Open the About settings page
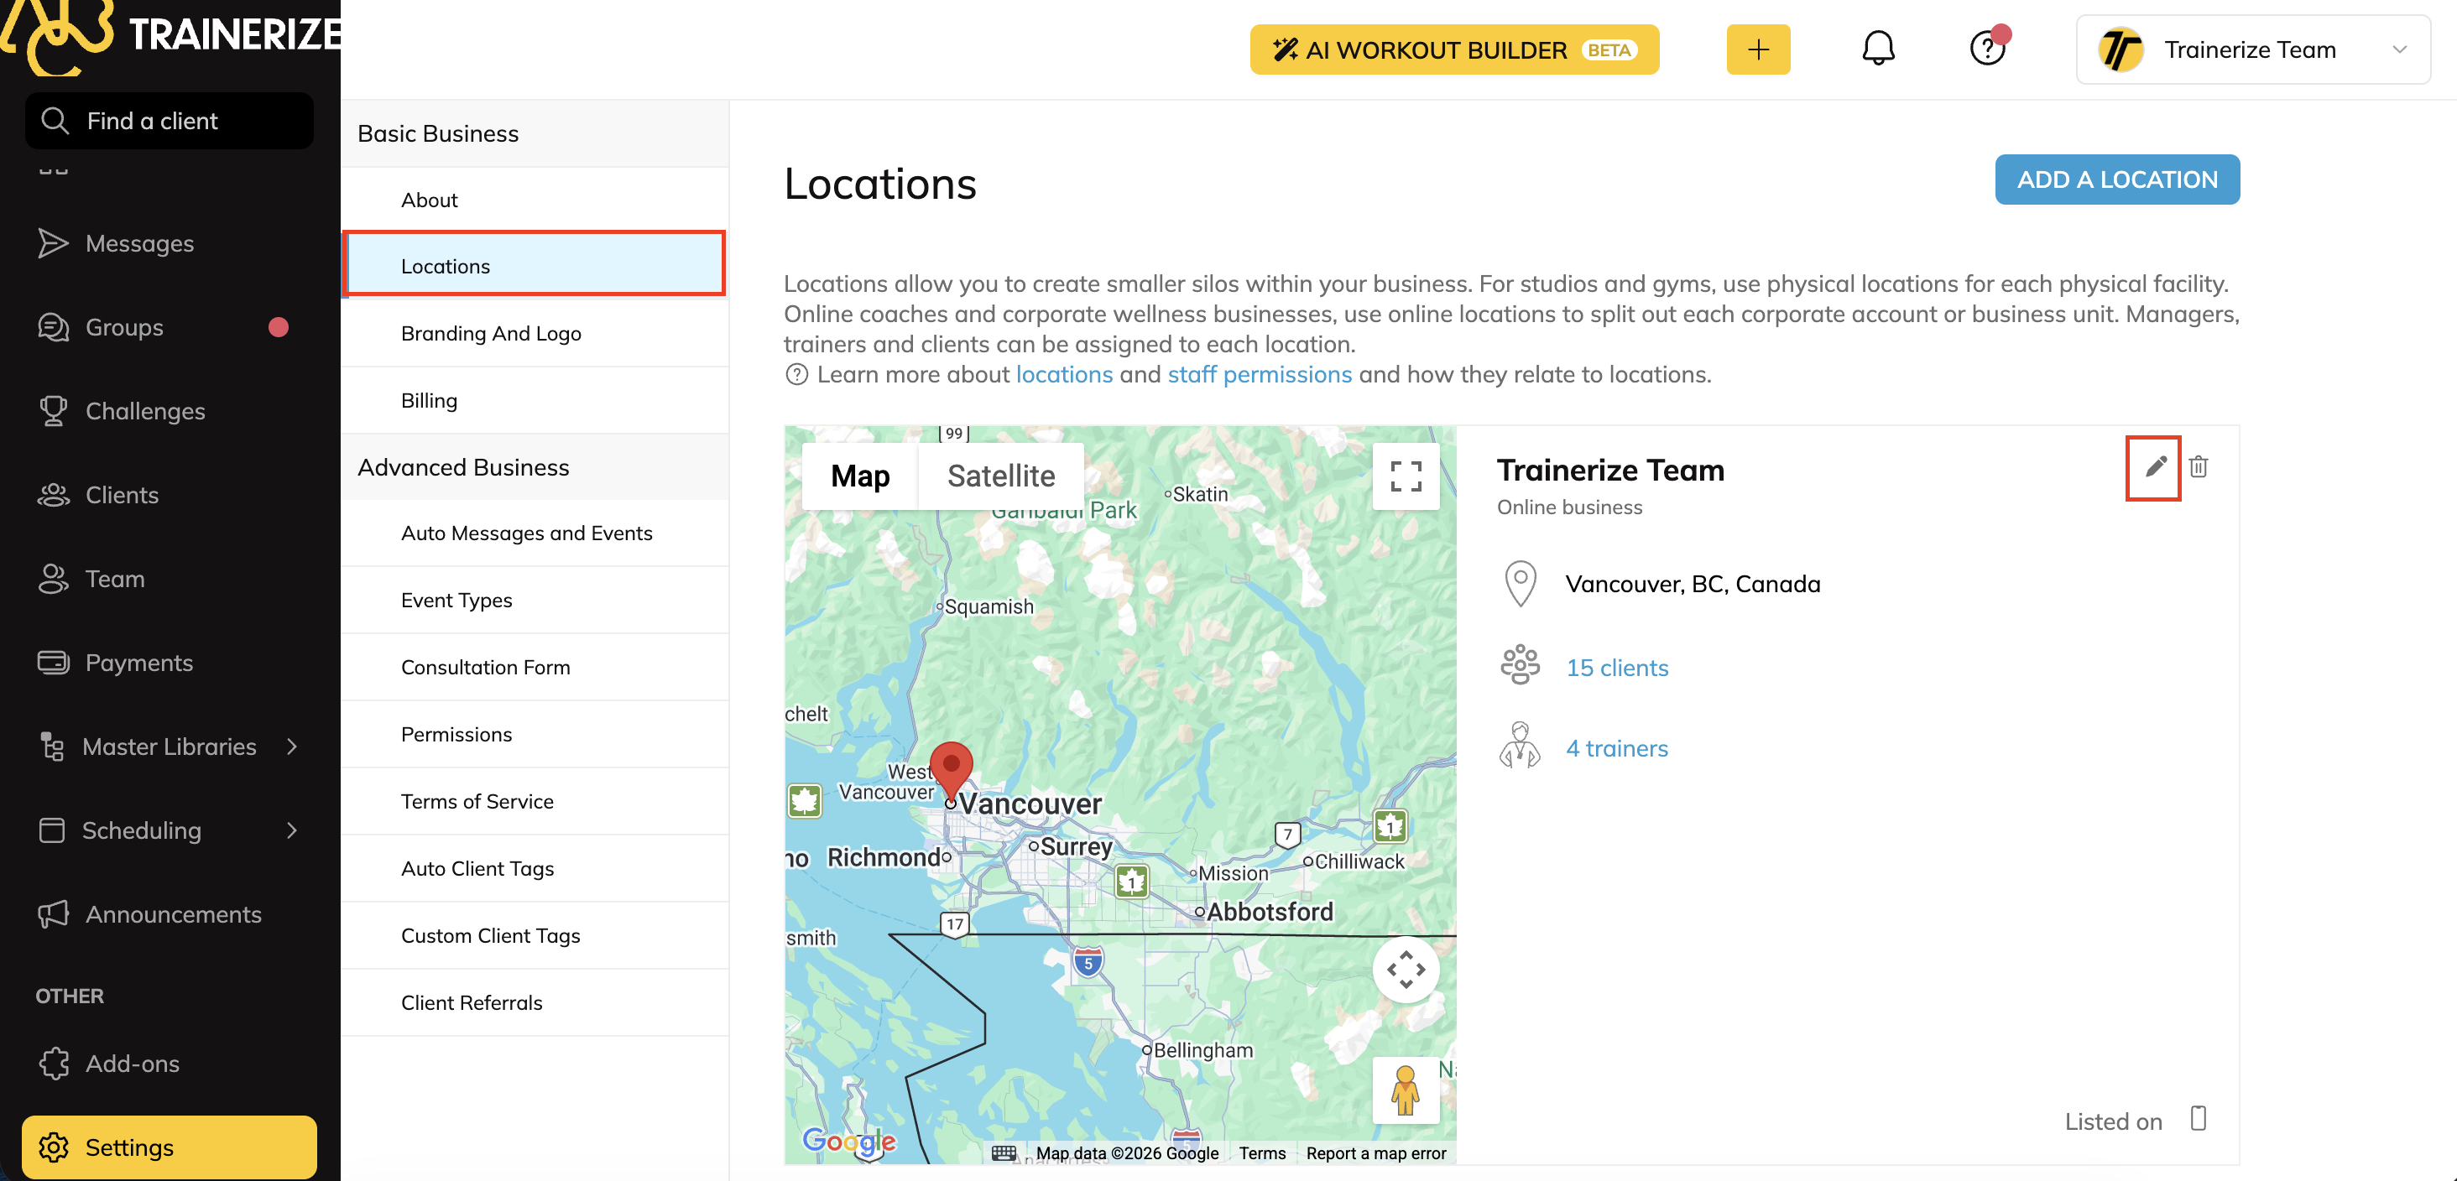The width and height of the screenshot is (2457, 1181). (535, 200)
